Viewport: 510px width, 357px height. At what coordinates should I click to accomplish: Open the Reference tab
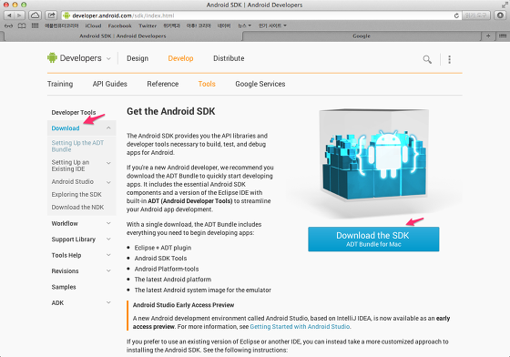tap(163, 84)
